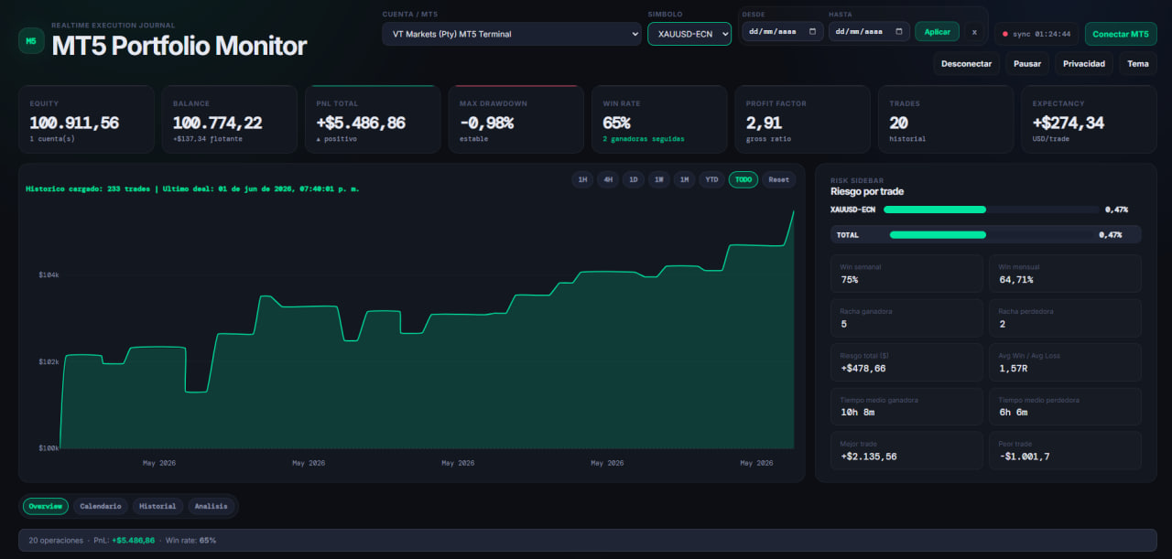Toggle Privacidad mode
Image resolution: width=1172 pixels, height=559 pixels.
1084,63
